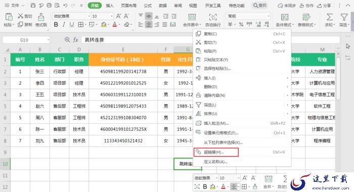Click the 专业 header cell
354x192 pixels.
(x=322, y=60)
